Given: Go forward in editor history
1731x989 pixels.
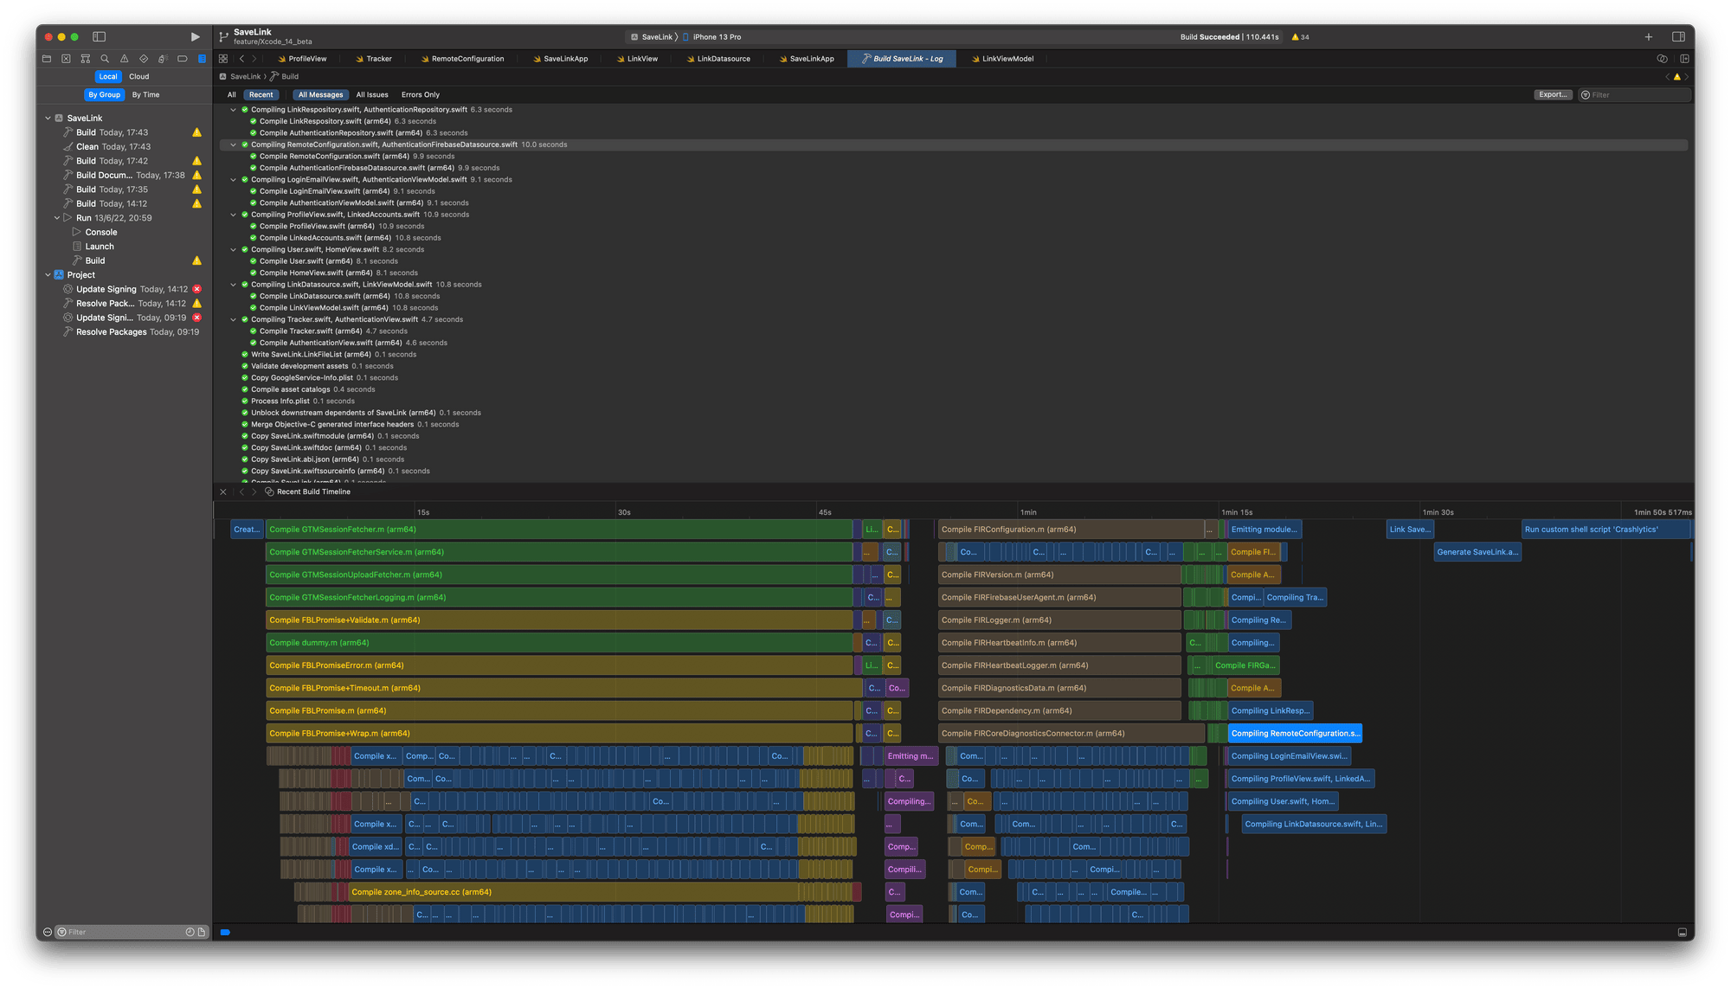Looking at the screenshot, I should click(254, 59).
